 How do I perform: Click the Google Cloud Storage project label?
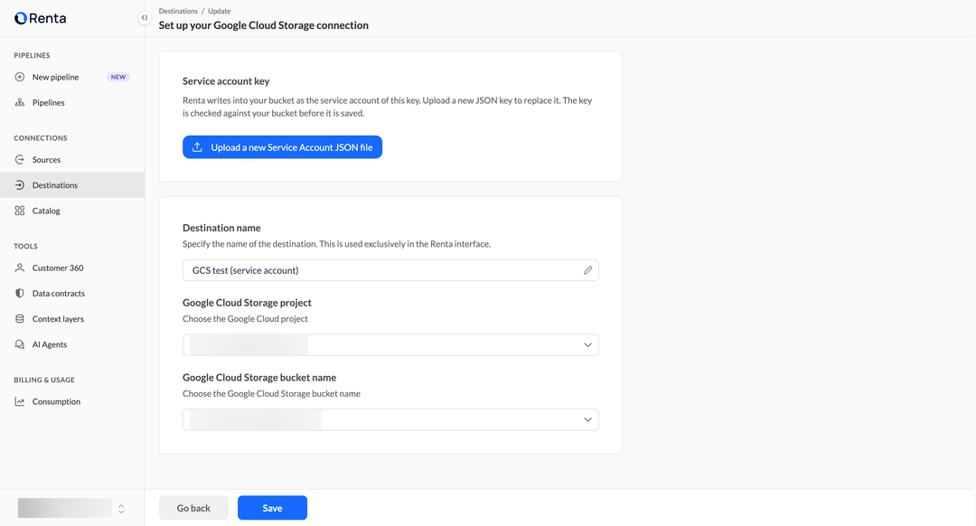247,303
